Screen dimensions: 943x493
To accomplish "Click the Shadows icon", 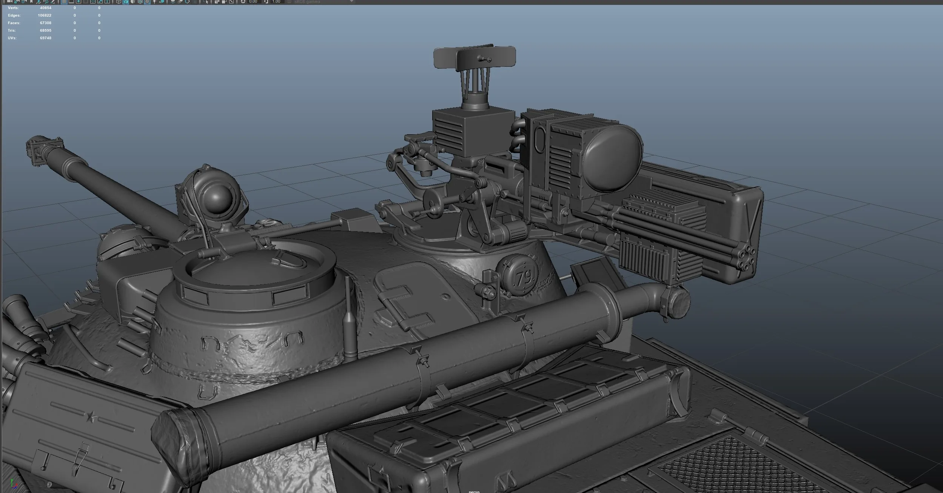I will pos(162,2).
